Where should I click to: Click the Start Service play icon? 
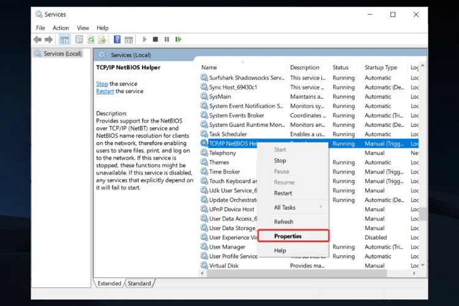tap(144, 39)
